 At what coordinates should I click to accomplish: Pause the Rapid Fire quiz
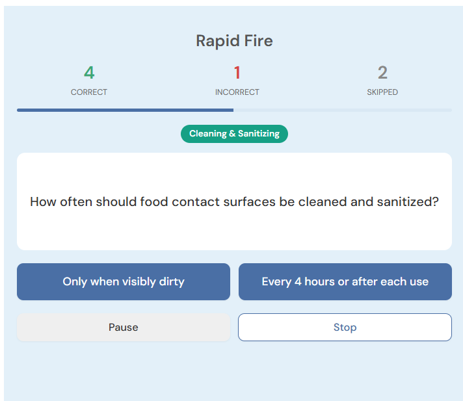(x=124, y=327)
